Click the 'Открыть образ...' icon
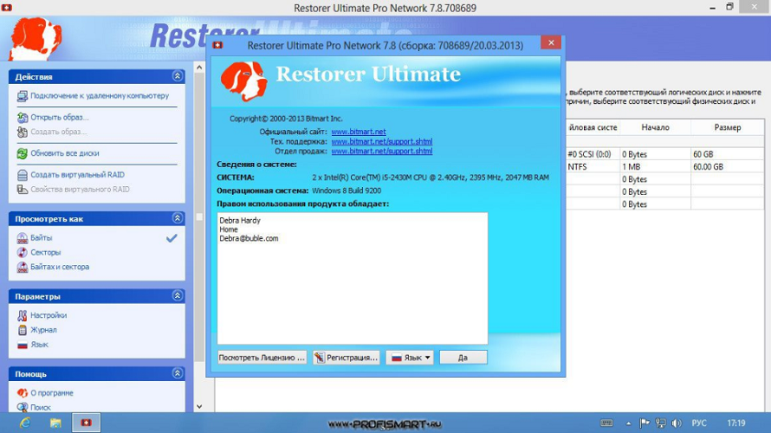The width and height of the screenshot is (771, 433). pyautogui.click(x=23, y=118)
